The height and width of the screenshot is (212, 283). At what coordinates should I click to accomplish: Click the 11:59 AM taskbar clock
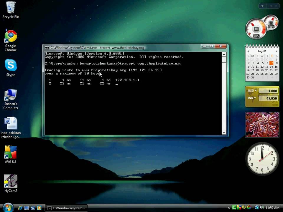tap(272, 208)
